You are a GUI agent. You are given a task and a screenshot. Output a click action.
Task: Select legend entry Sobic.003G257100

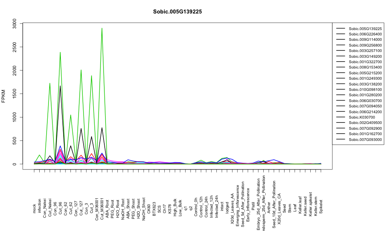[x=365, y=50]
